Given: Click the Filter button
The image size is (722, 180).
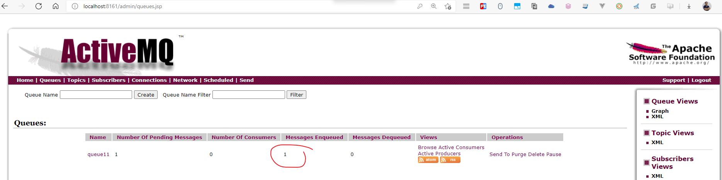Looking at the screenshot, I should 296,95.
